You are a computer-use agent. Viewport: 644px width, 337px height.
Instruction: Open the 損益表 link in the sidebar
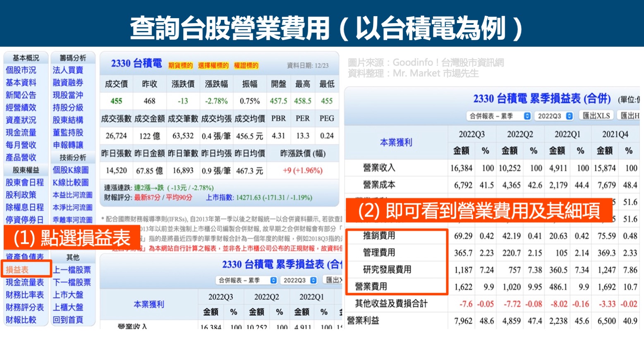(x=17, y=270)
